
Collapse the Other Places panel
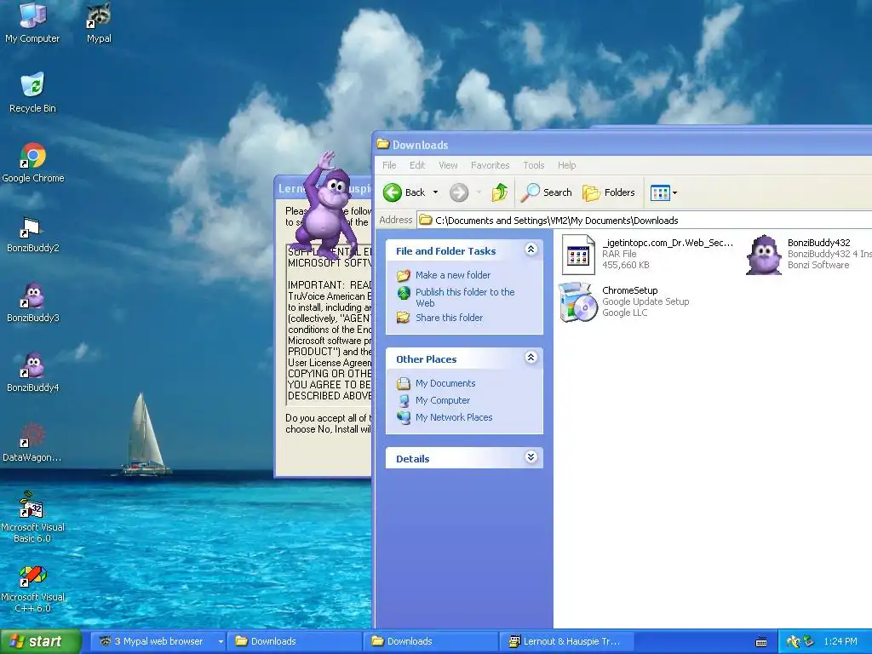[x=531, y=358]
